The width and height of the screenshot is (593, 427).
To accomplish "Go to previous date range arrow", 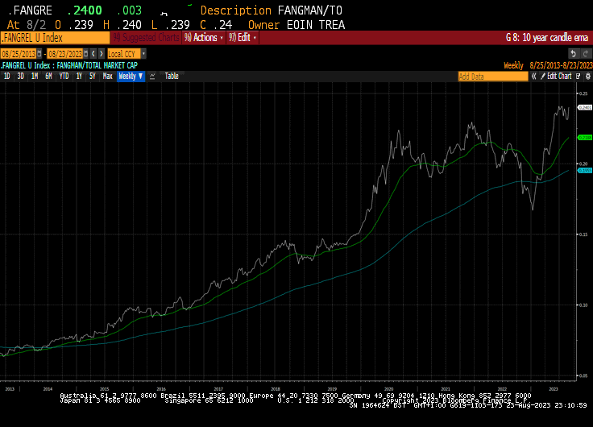I will pos(93,54).
